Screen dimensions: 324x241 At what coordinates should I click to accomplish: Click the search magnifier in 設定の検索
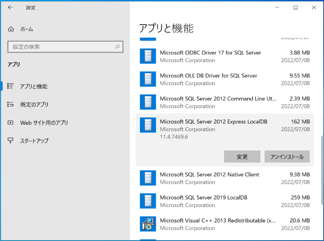[117, 47]
